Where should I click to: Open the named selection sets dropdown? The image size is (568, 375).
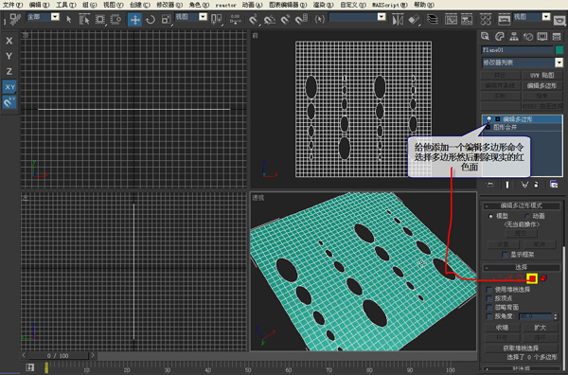382,17
